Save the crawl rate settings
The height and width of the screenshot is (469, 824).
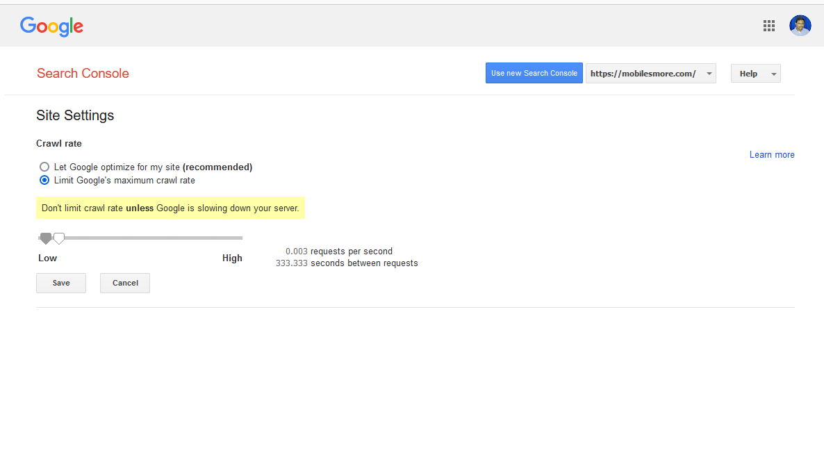click(61, 283)
